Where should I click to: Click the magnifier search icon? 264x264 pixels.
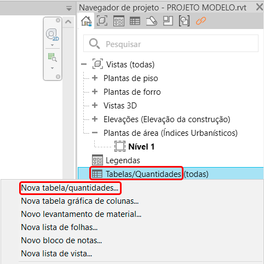point(94,44)
